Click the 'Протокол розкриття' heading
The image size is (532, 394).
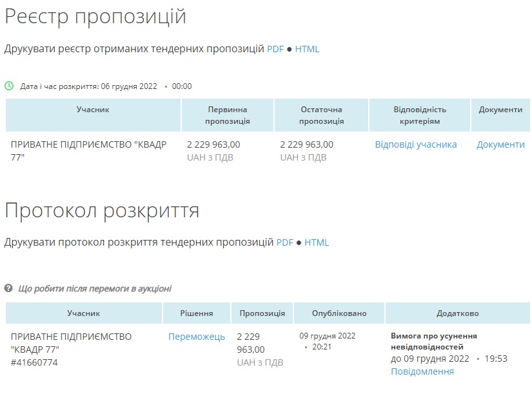pos(102,210)
